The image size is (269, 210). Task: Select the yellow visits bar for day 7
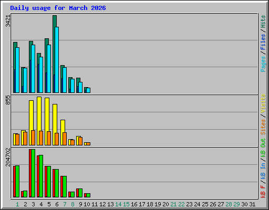63,126
